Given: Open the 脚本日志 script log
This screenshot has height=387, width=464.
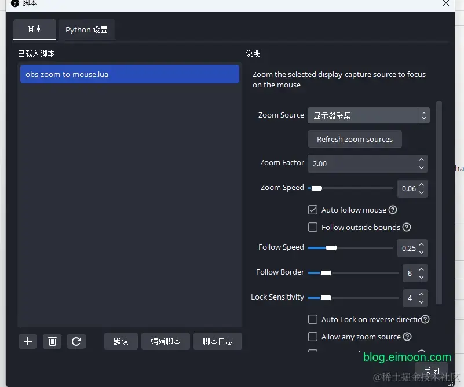Looking at the screenshot, I should click(217, 341).
